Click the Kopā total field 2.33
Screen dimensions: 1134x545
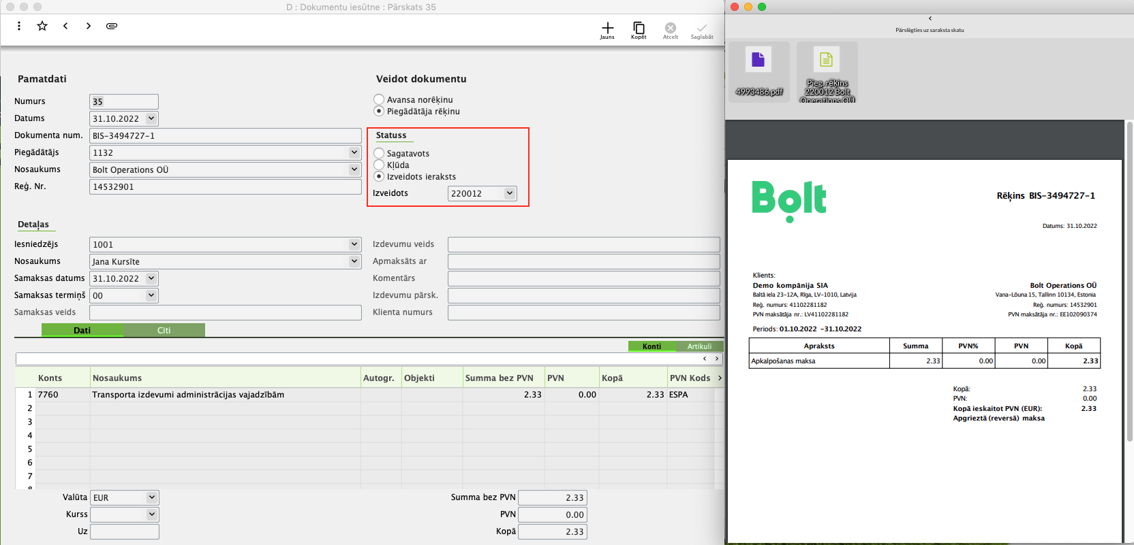pos(553,531)
